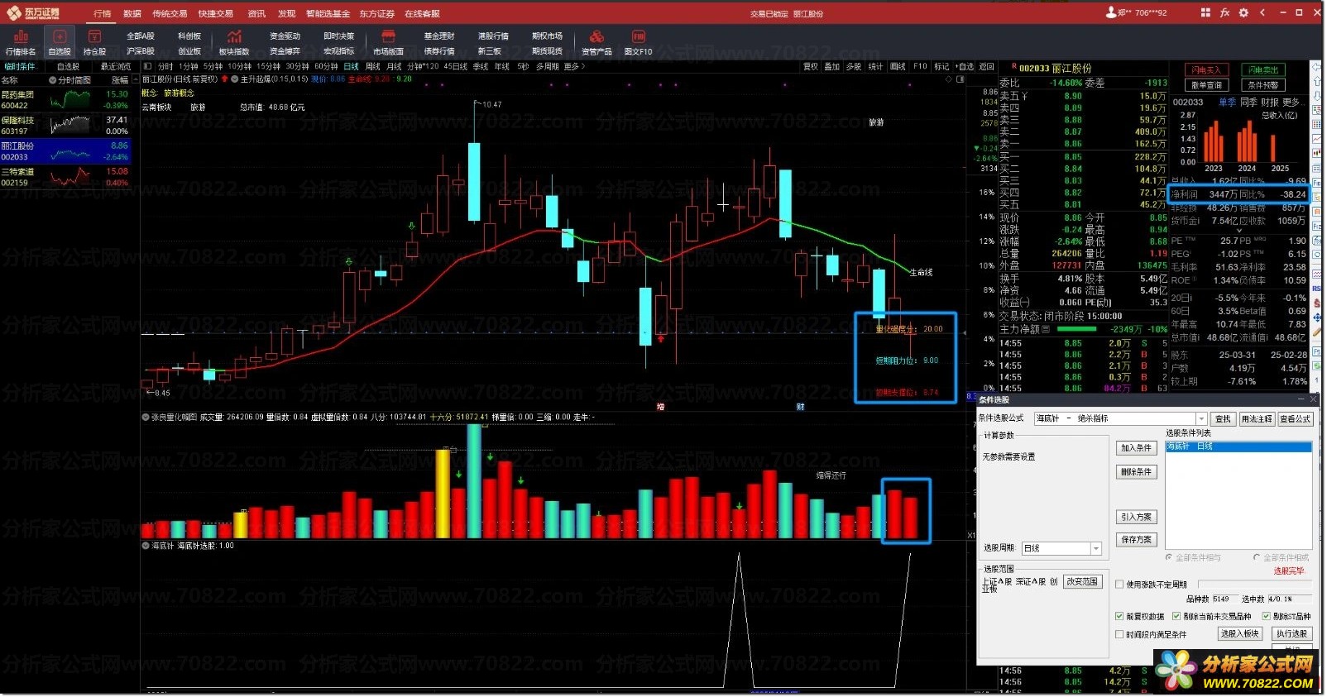The height and width of the screenshot is (697, 1327).
Task: Click 画线 drawing toolbar item
Action: pos(898,66)
